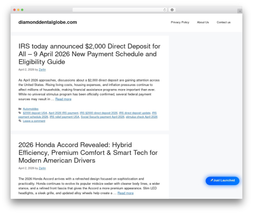Viewport: 253px width, 214px height.
Task: Click the red close window button
Action: [15, 10]
